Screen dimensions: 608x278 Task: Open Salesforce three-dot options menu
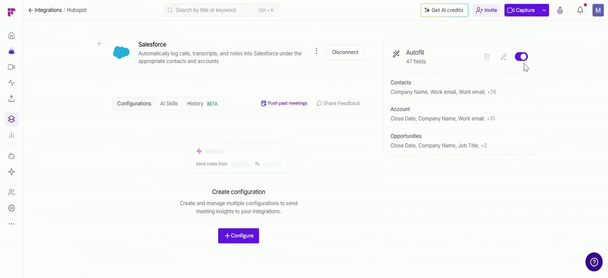tap(316, 51)
